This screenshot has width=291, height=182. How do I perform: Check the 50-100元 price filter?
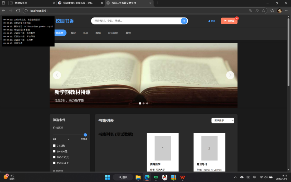coord(54,151)
